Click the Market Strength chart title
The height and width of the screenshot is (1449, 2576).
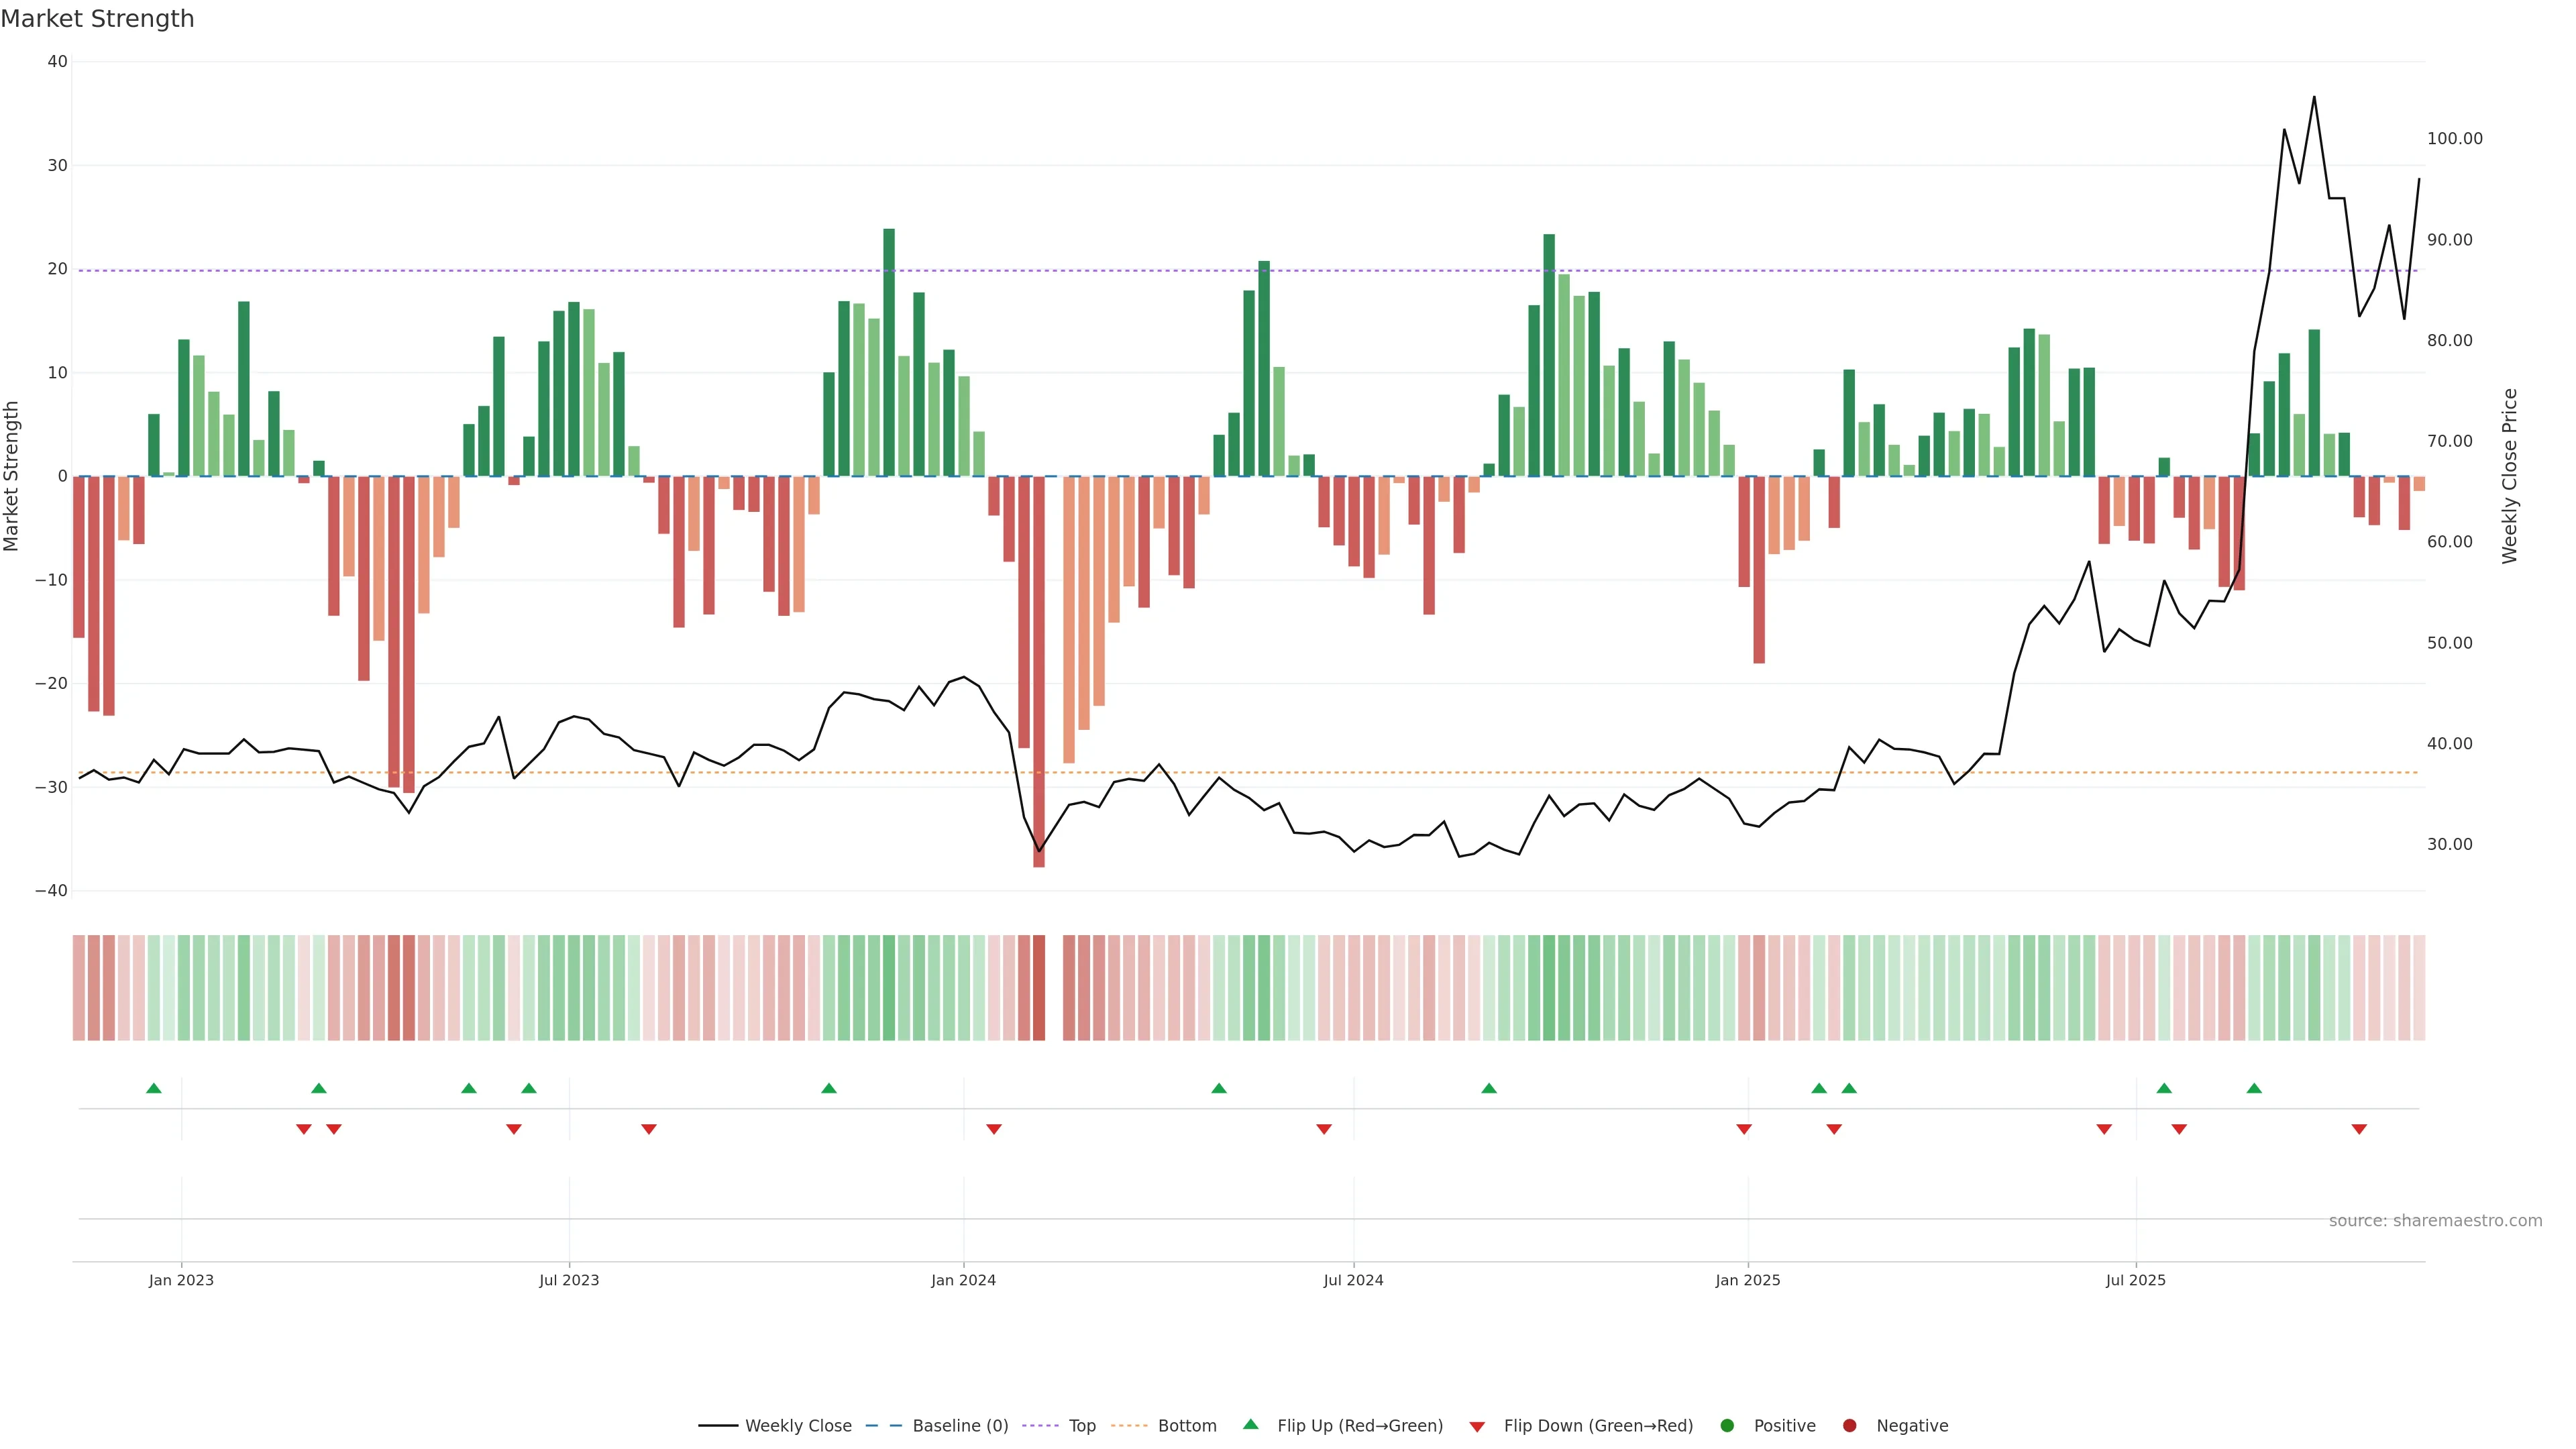pos(97,19)
